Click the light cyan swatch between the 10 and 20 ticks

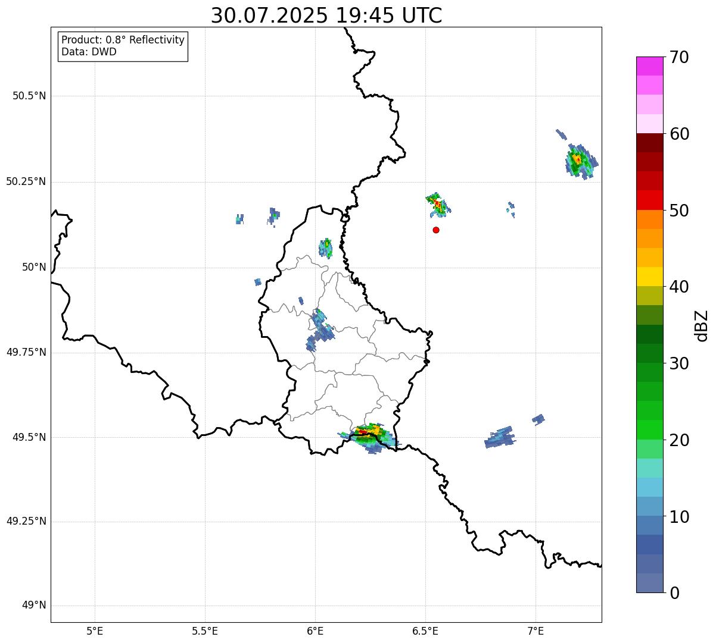pyautogui.click(x=650, y=468)
